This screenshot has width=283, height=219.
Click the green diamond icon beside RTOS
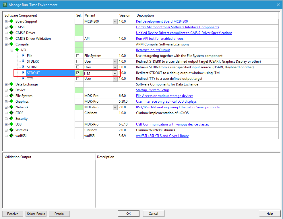[x=11, y=113]
